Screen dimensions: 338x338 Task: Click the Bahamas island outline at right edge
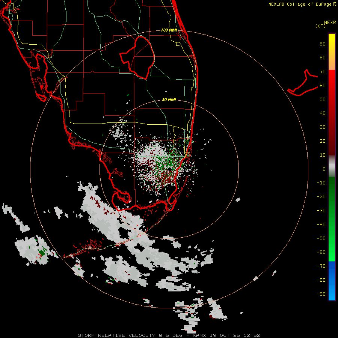(303, 83)
